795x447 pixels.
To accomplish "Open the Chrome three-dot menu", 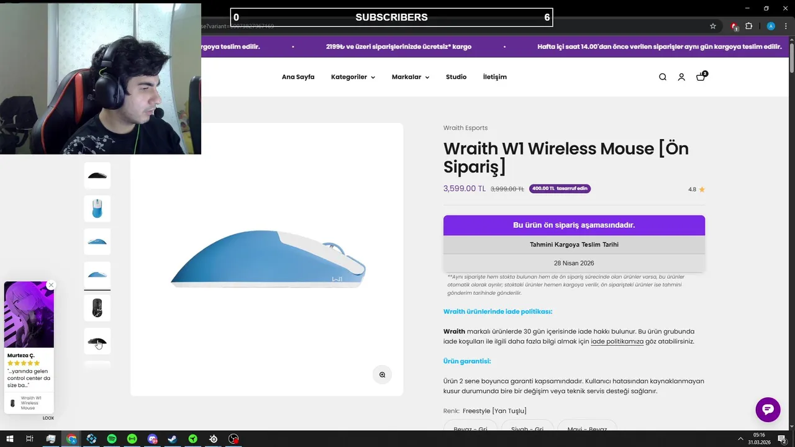I will tap(786, 26).
